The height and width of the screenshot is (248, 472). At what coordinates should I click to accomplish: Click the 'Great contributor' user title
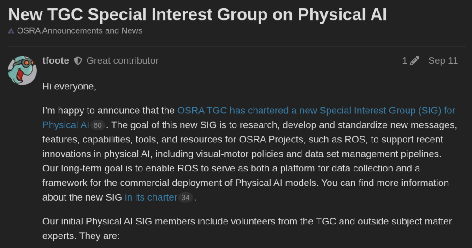point(122,61)
